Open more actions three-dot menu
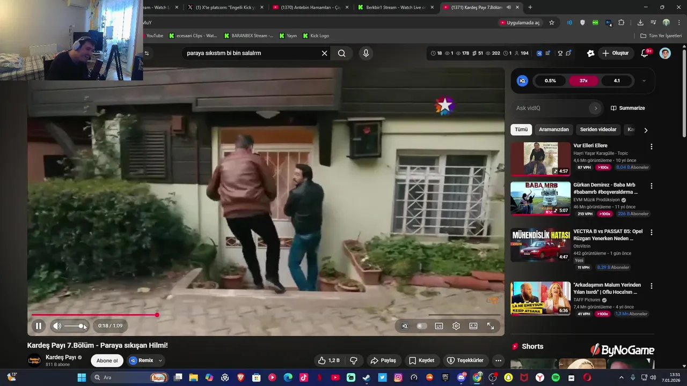The image size is (687, 386). click(x=498, y=360)
